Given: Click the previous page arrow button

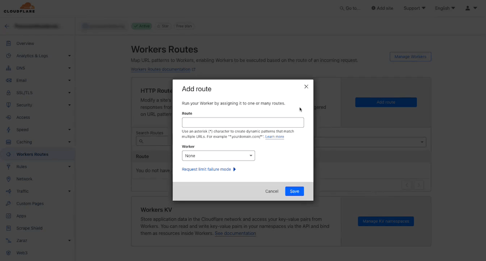Looking at the screenshot, I should click(407, 185).
